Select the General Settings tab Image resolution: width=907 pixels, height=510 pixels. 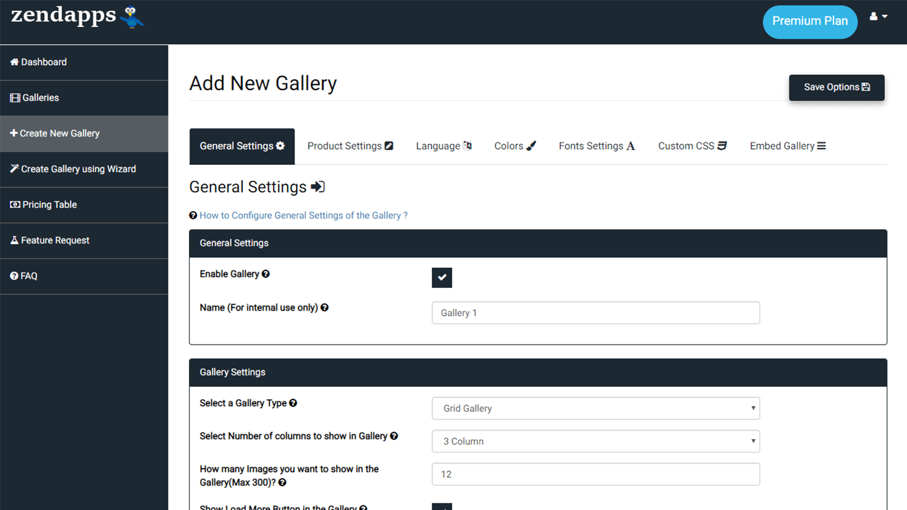pyautogui.click(x=242, y=146)
